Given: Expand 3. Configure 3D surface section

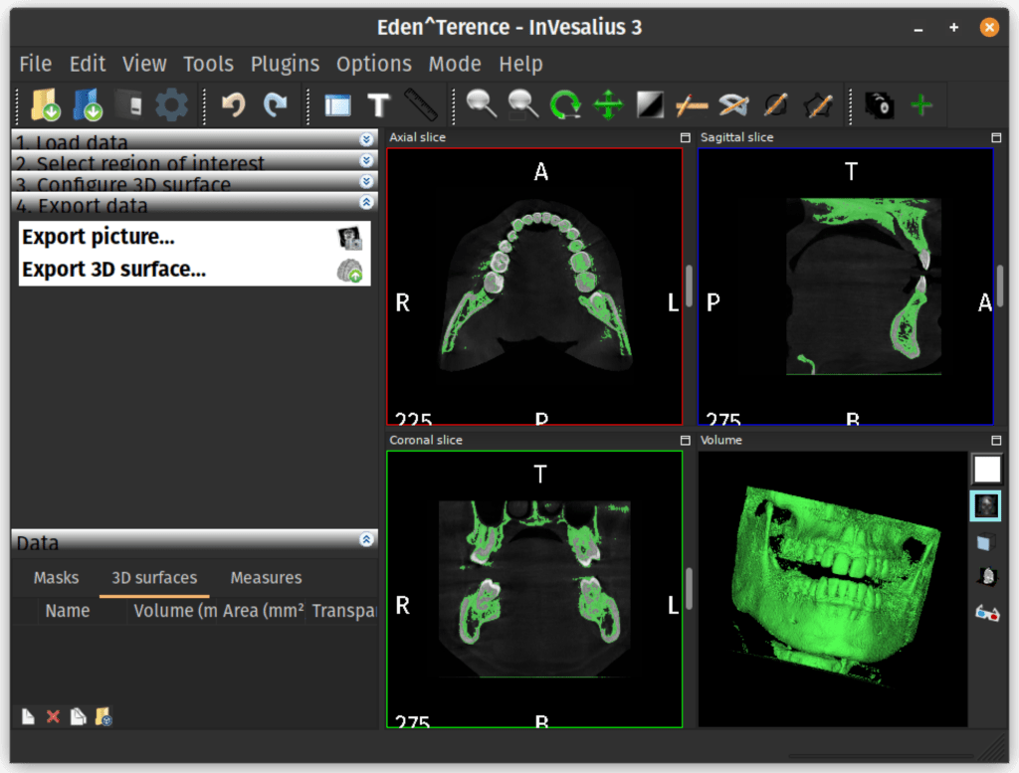Looking at the screenshot, I should click(194, 181).
